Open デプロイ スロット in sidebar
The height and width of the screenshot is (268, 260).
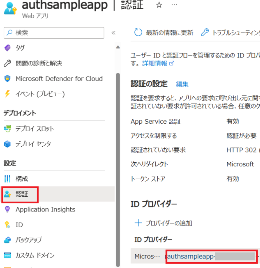click(35, 129)
